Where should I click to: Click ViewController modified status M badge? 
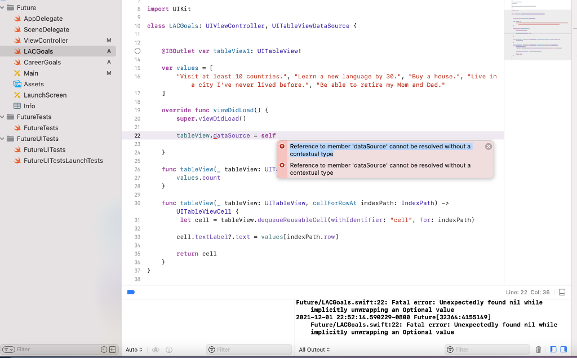tap(109, 41)
